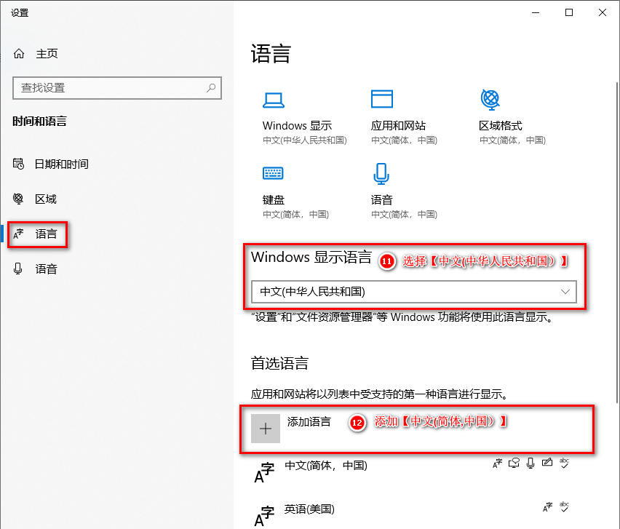Select the 中文(简体，中国) language entry
Screen dimensions: 620x529
411,472
